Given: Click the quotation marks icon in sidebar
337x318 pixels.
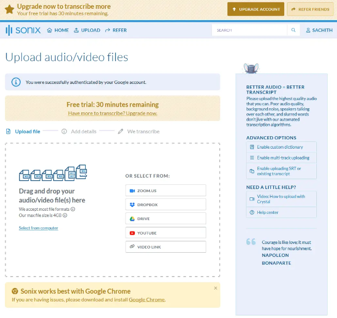Looking at the screenshot, I should (x=251, y=241).
